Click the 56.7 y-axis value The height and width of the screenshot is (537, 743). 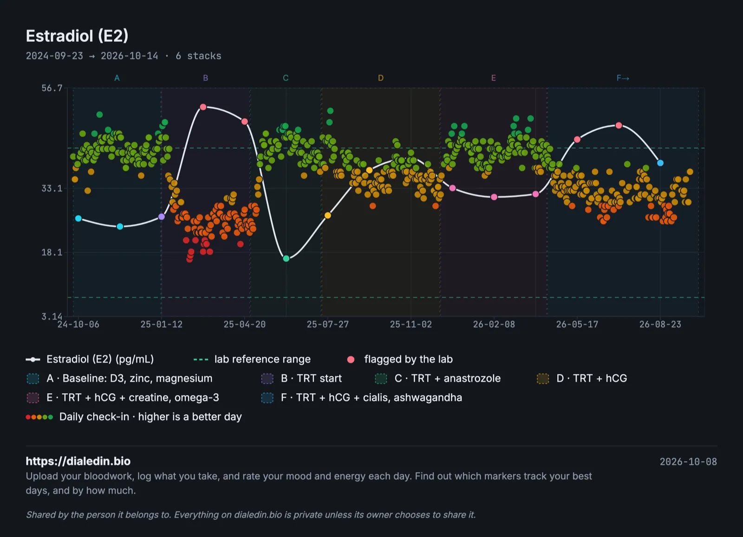coord(52,88)
